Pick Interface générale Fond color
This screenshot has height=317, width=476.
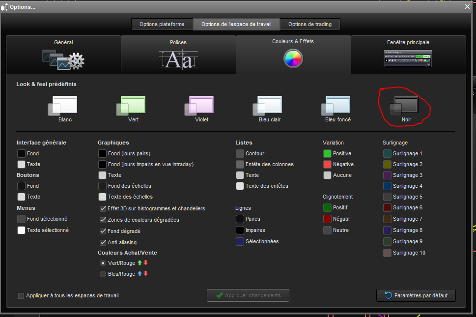[21, 153]
